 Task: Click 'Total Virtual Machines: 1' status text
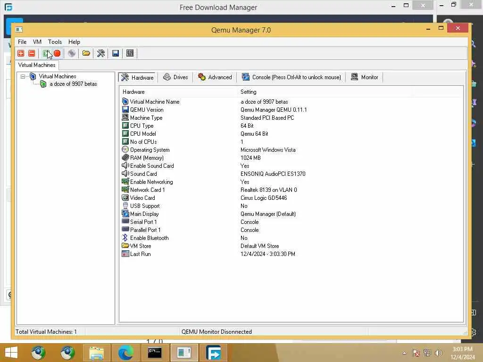pyautogui.click(x=46, y=331)
